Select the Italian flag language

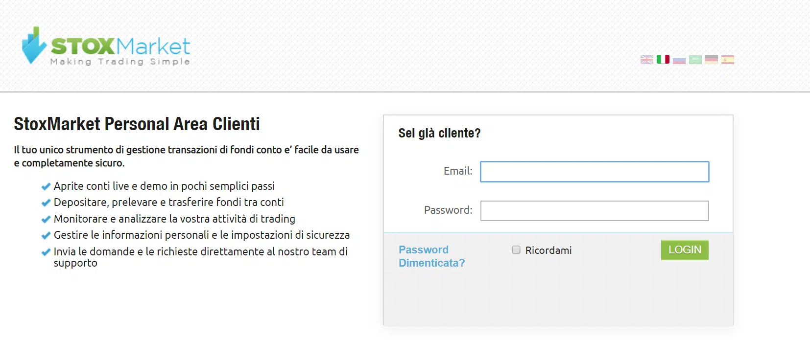coord(663,60)
